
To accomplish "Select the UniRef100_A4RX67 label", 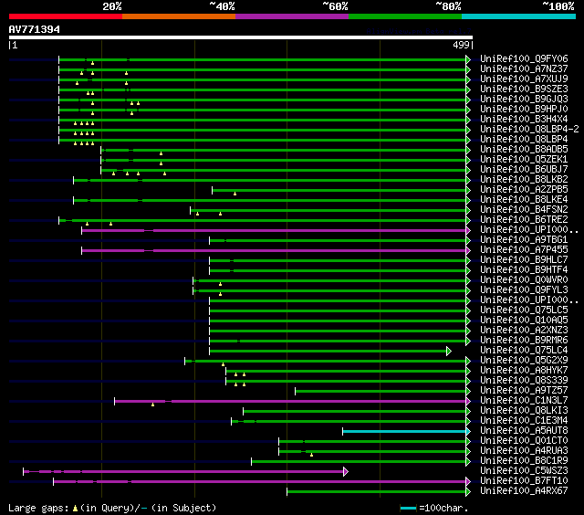I will point(524,491).
